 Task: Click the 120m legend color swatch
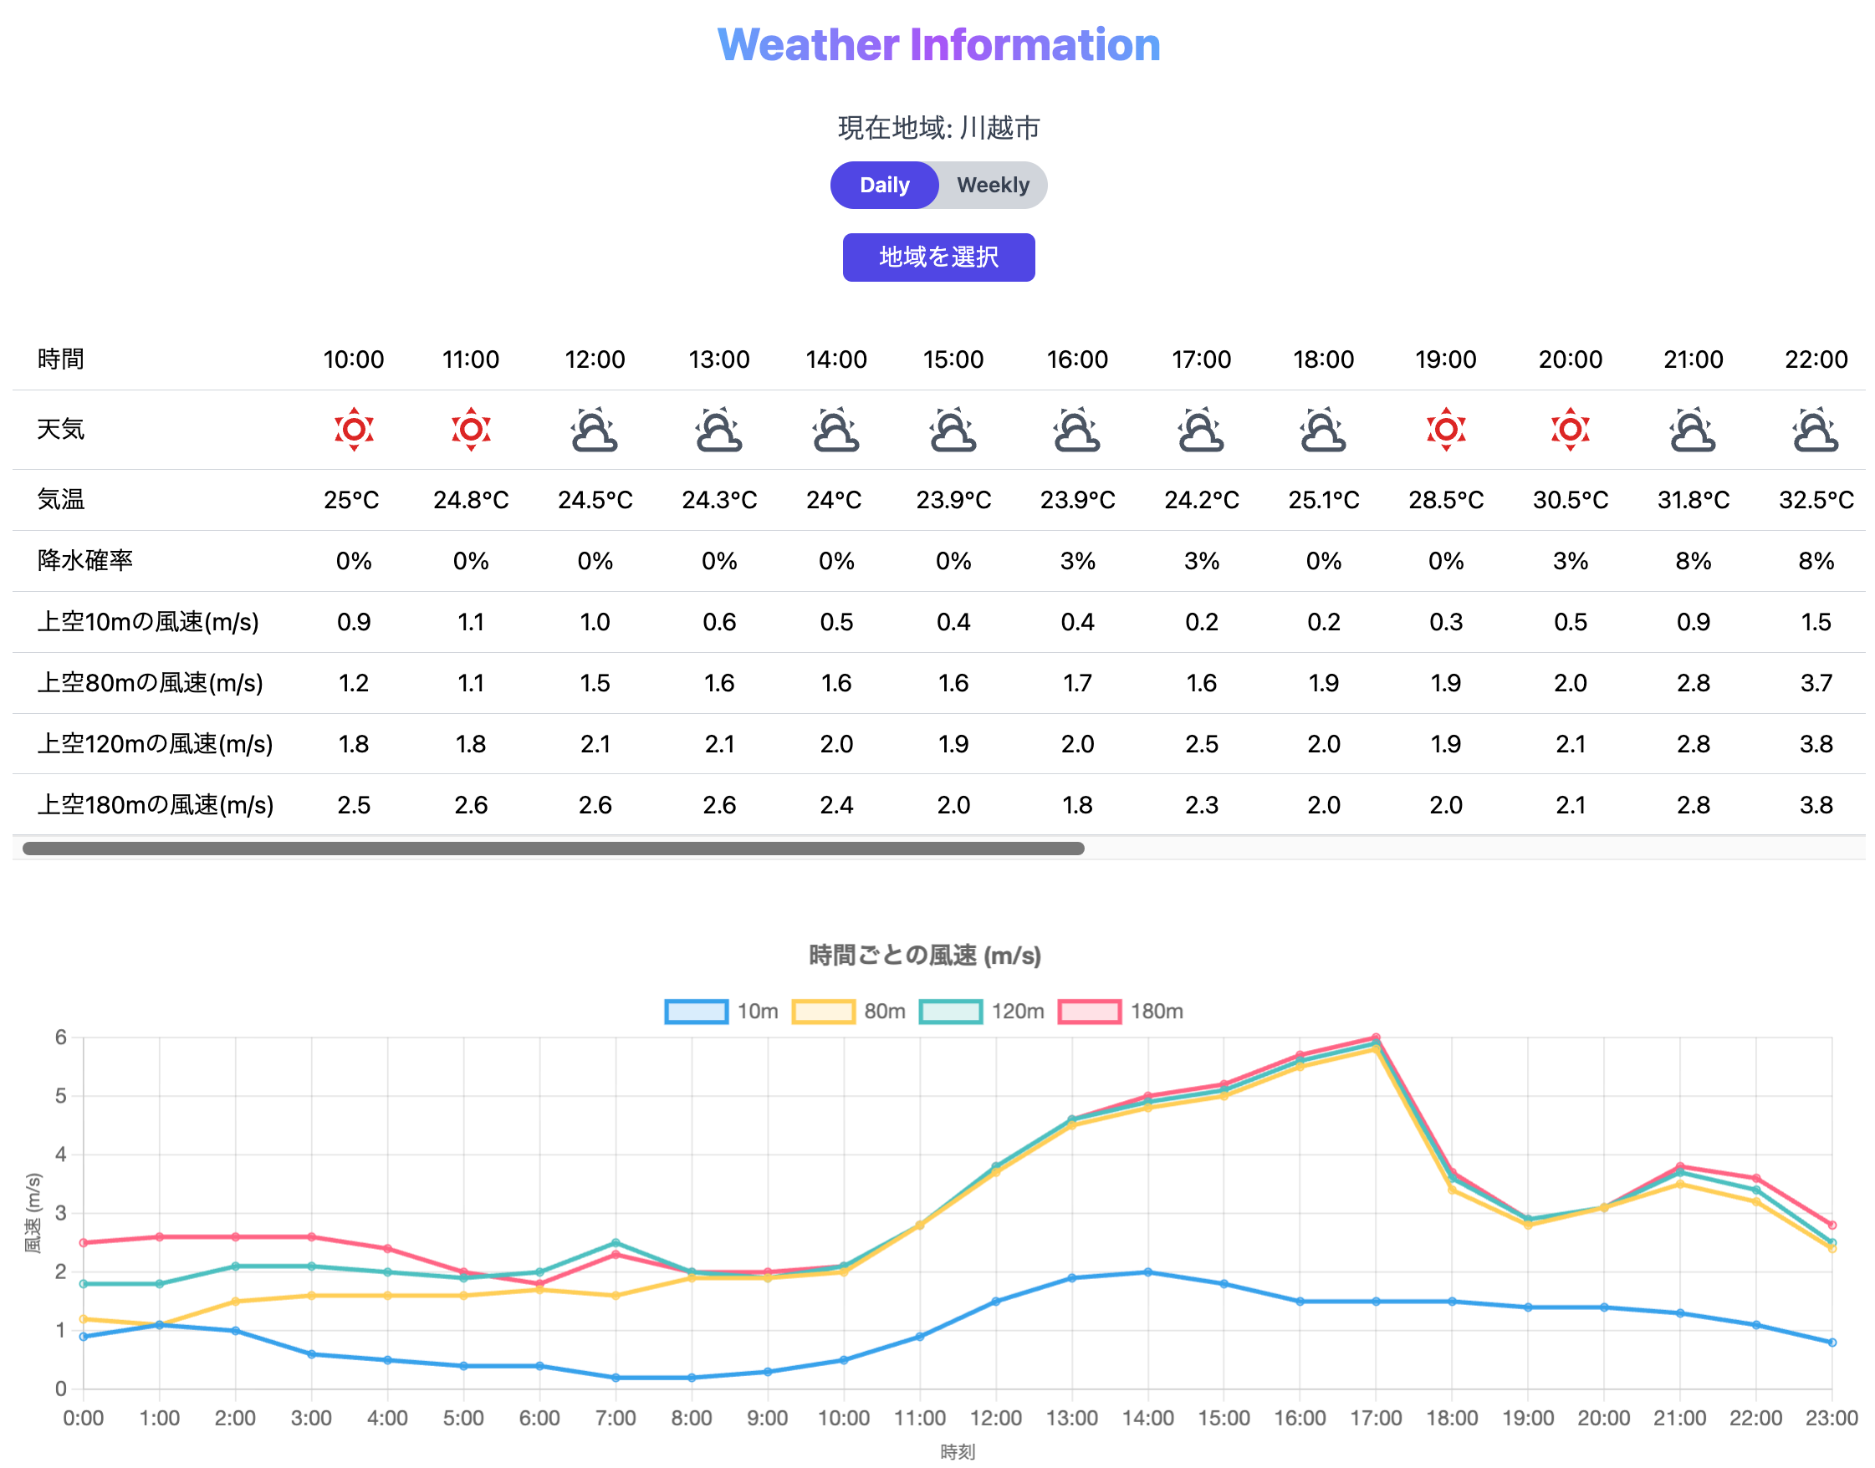(951, 1012)
